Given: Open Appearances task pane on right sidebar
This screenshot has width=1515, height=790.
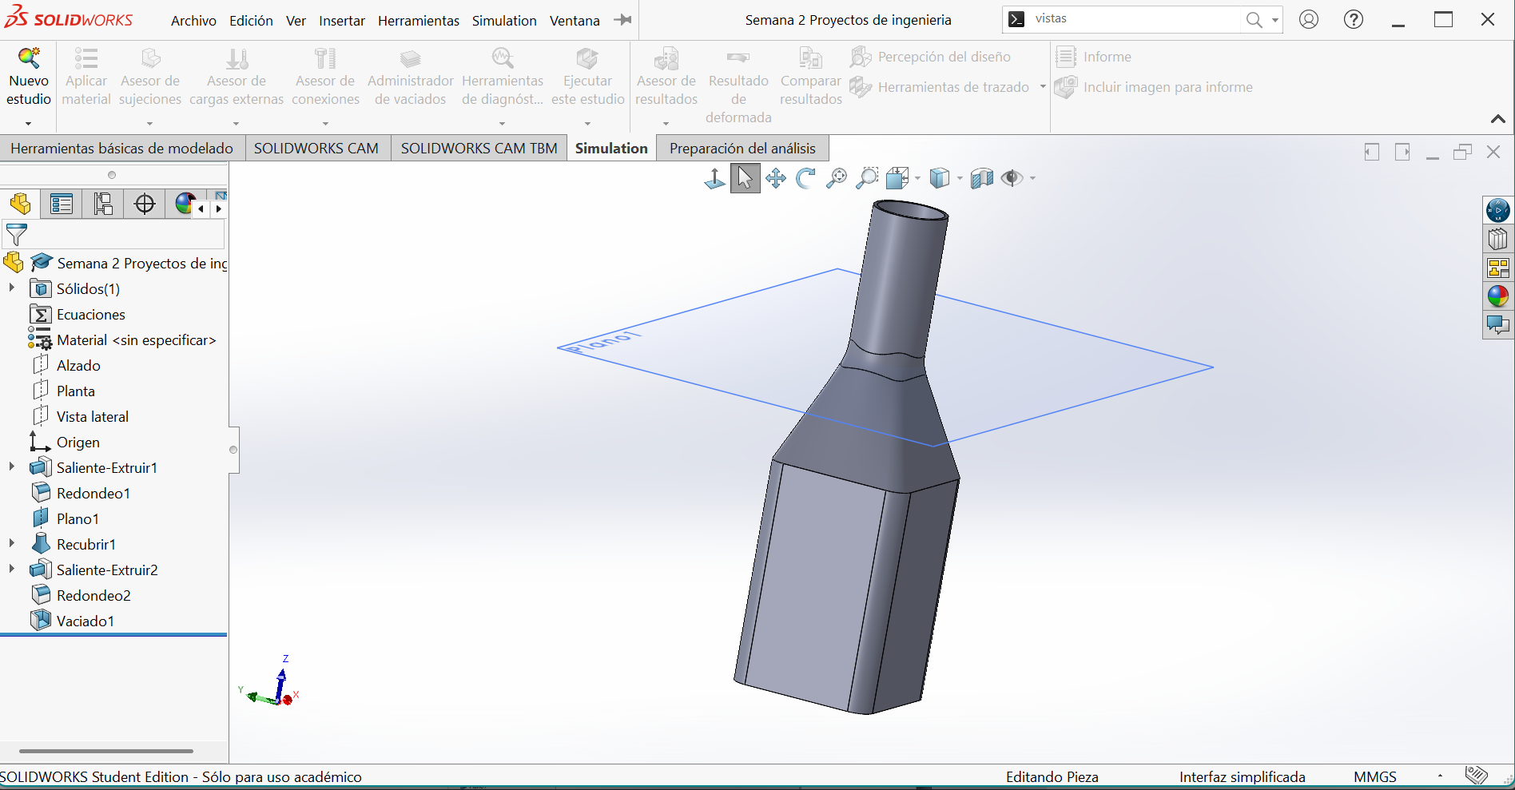Looking at the screenshot, I should tap(1497, 296).
